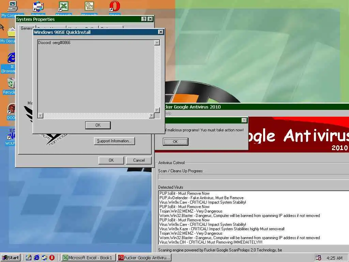Click the QuickInstall text box up scroll arrow
The height and width of the screenshot is (262, 349).
tap(157, 43)
